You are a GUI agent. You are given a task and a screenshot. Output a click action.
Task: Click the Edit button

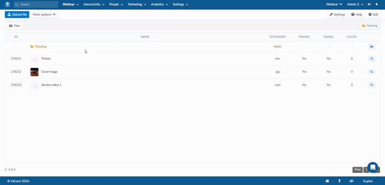coord(373,14)
